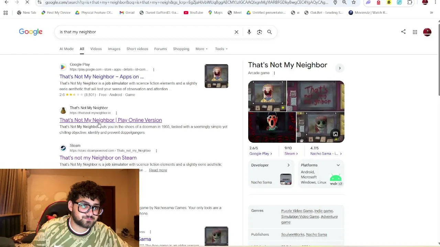440x247 pixels.
Task: Switch to AI Mode tab
Action: (x=66, y=49)
